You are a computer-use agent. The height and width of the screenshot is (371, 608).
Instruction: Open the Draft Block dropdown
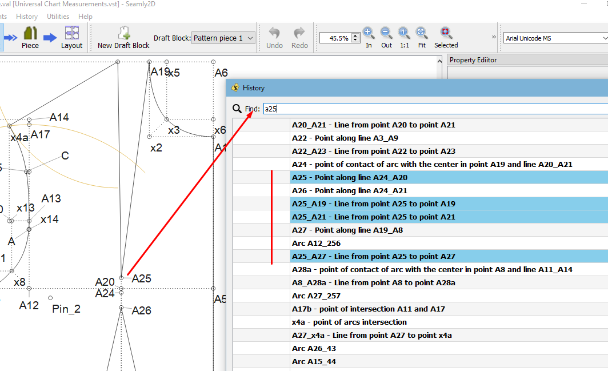tap(223, 38)
